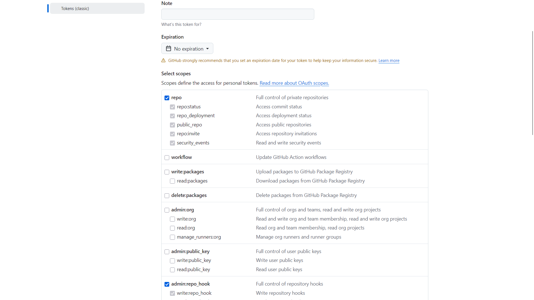
Task: Tick the manage_runners:org checkbox
Action: point(172,237)
